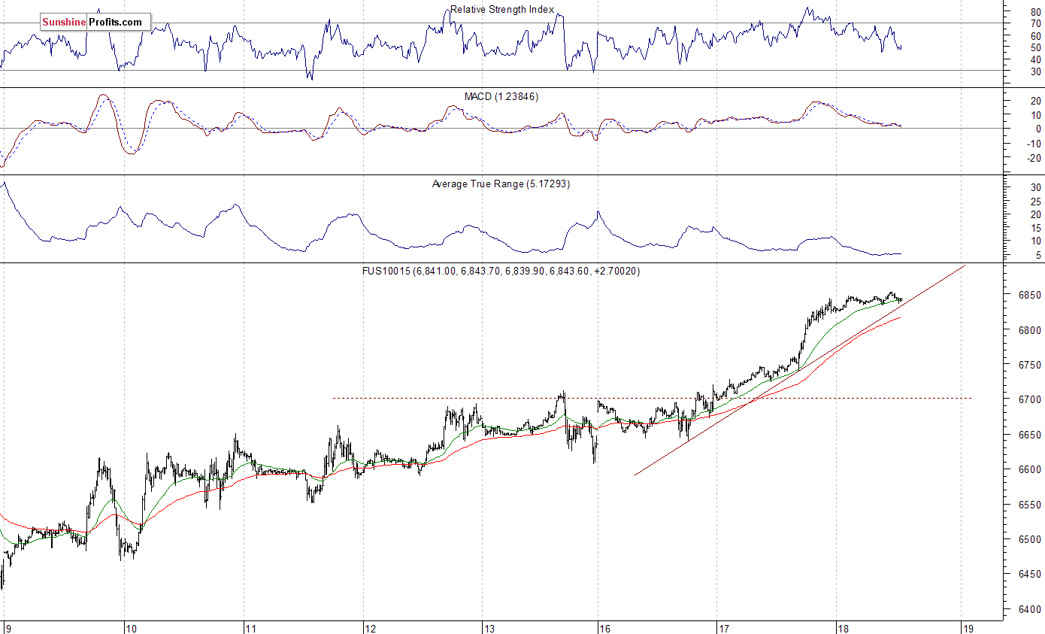Select the MACD (1.23846) label
This screenshot has height=634, width=1045.
[501, 96]
